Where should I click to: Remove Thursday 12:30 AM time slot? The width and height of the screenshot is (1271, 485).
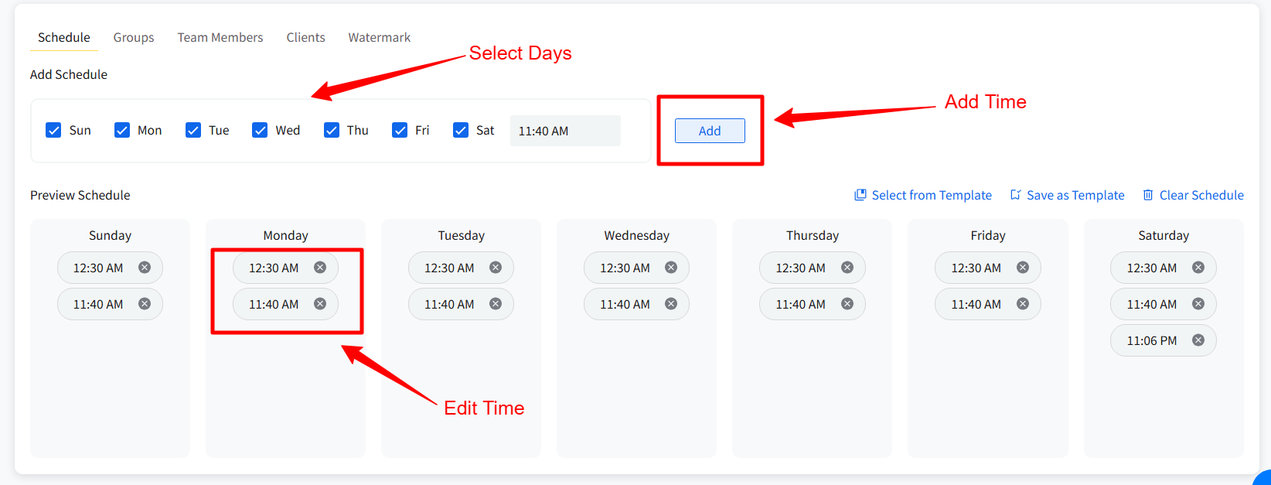(x=847, y=268)
